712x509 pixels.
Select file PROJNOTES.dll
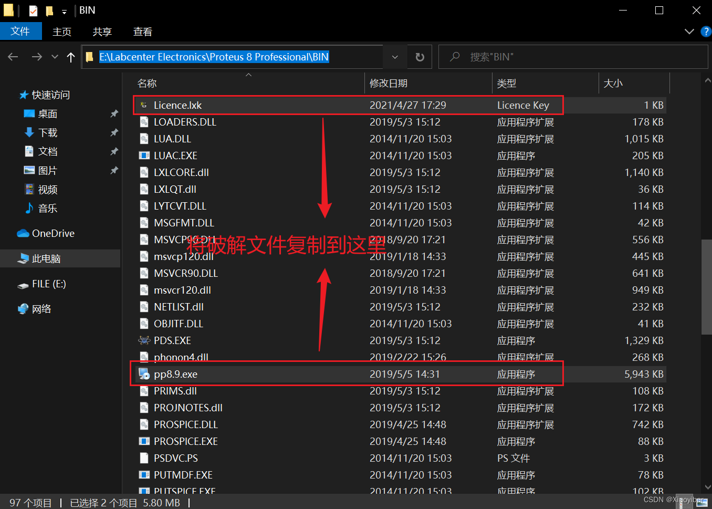[x=188, y=408]
